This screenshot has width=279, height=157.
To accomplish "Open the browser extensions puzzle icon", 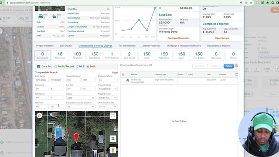I will [267, 3].
